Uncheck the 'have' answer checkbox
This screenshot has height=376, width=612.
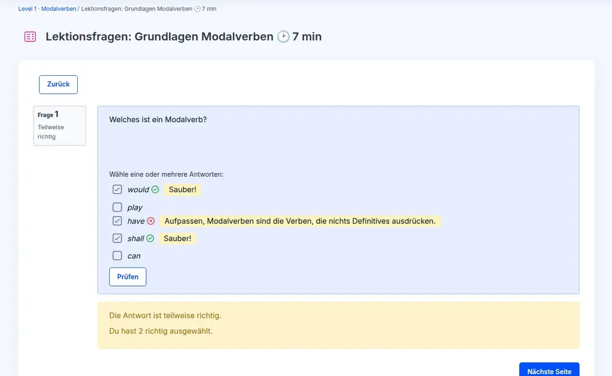[118, 221]
